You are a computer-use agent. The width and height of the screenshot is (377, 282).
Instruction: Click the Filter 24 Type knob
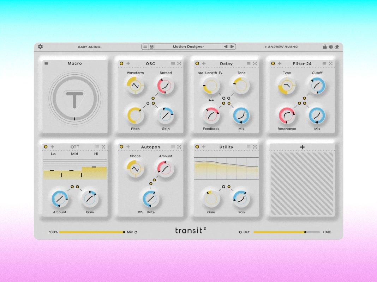click(x=287, y=85)
